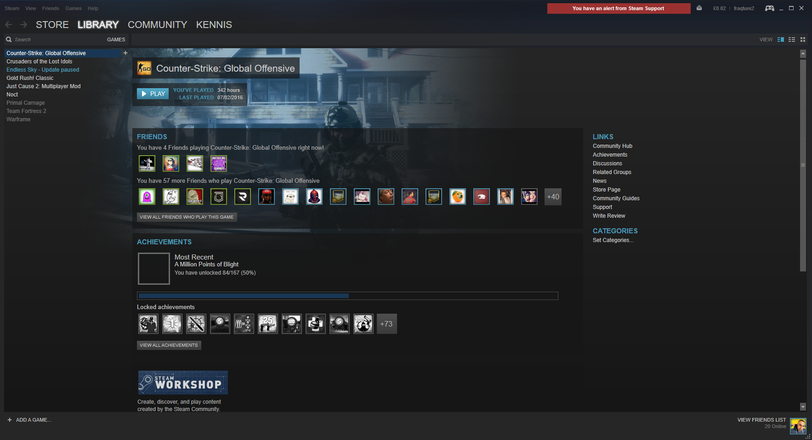Click the plus icon beside Counter-Strike in list
The width and height of the screenshot is (812, 440).
pos(125,53)
